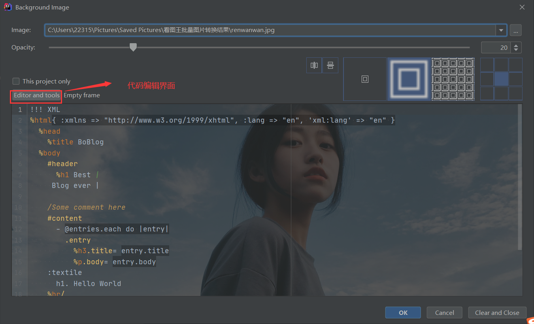Pick the center anchor in the placement grid
The height and width of the screenshot is (324, 534).
click(x=501, y=79)
